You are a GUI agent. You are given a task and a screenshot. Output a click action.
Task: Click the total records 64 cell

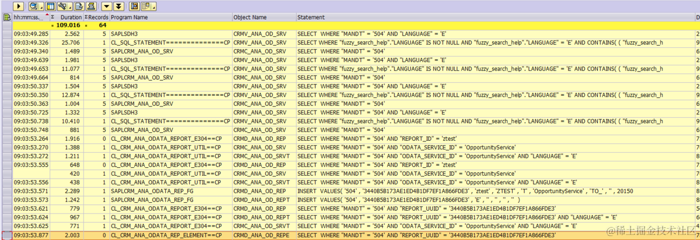96,25
